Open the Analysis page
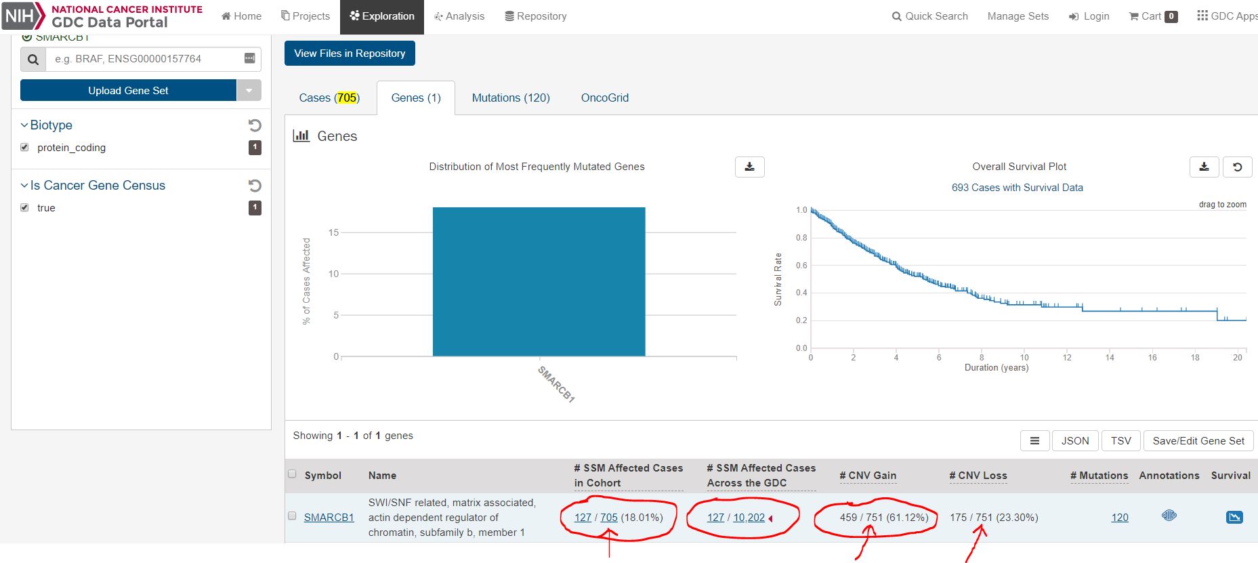Screen dimensions: 1258x563 pyautogui.click(x=459, y=16)
